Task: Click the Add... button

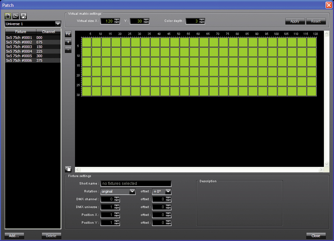Action: (14, 236)
